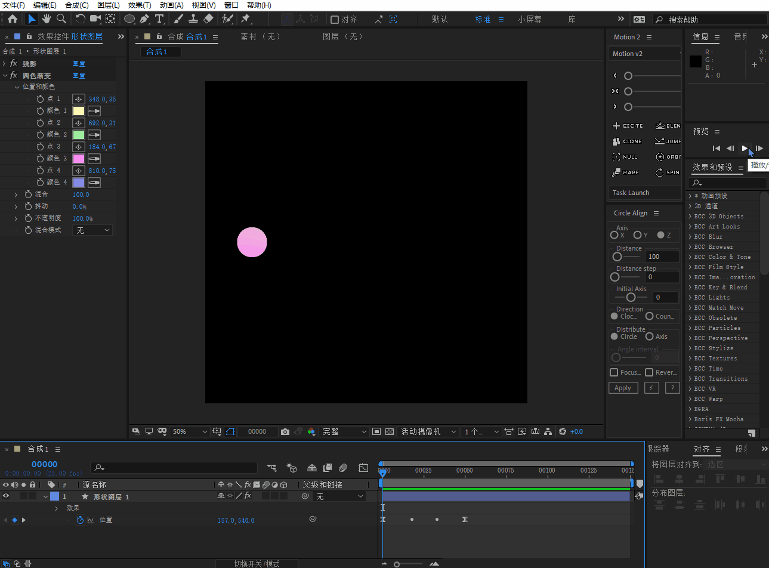Select the Eraser tool
The image size is (769, 568).
(x=208, y=19)
